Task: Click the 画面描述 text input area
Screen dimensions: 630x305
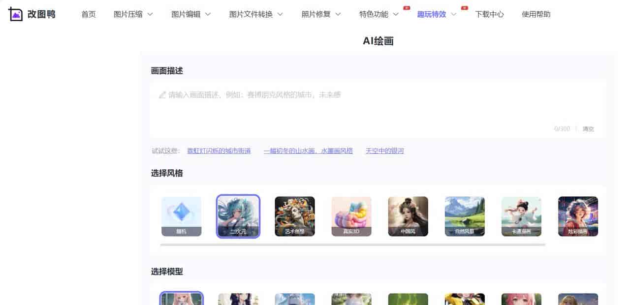Action: point(377,106)
